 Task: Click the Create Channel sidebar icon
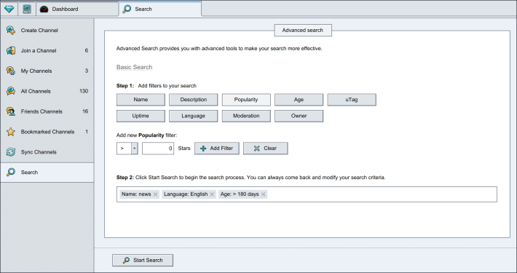[x=11, y=31]
